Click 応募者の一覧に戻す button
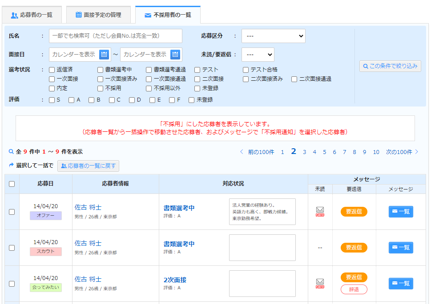 pos(88,166)
